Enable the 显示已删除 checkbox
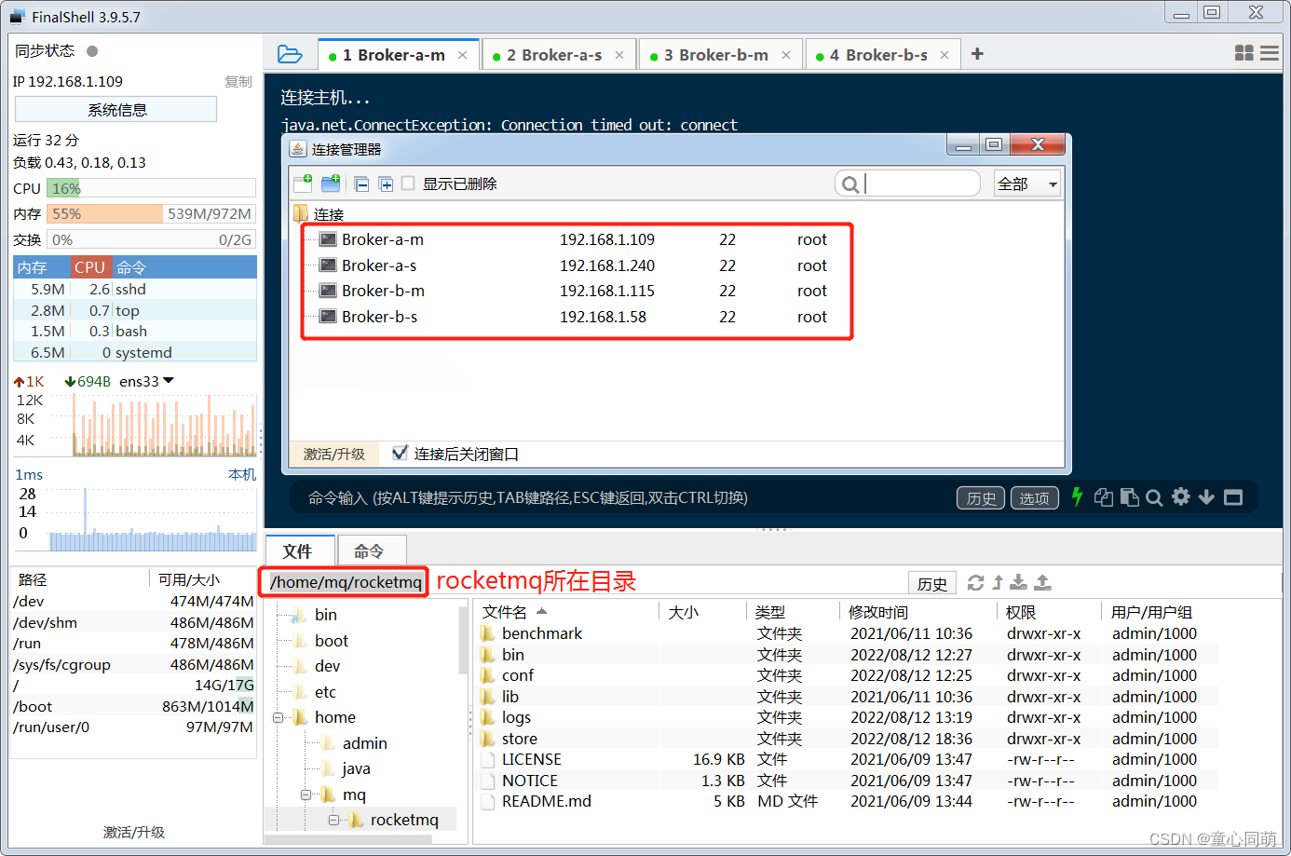Image resolution: width=1291 pixels, height=856 pixels. tap(407, 183)
